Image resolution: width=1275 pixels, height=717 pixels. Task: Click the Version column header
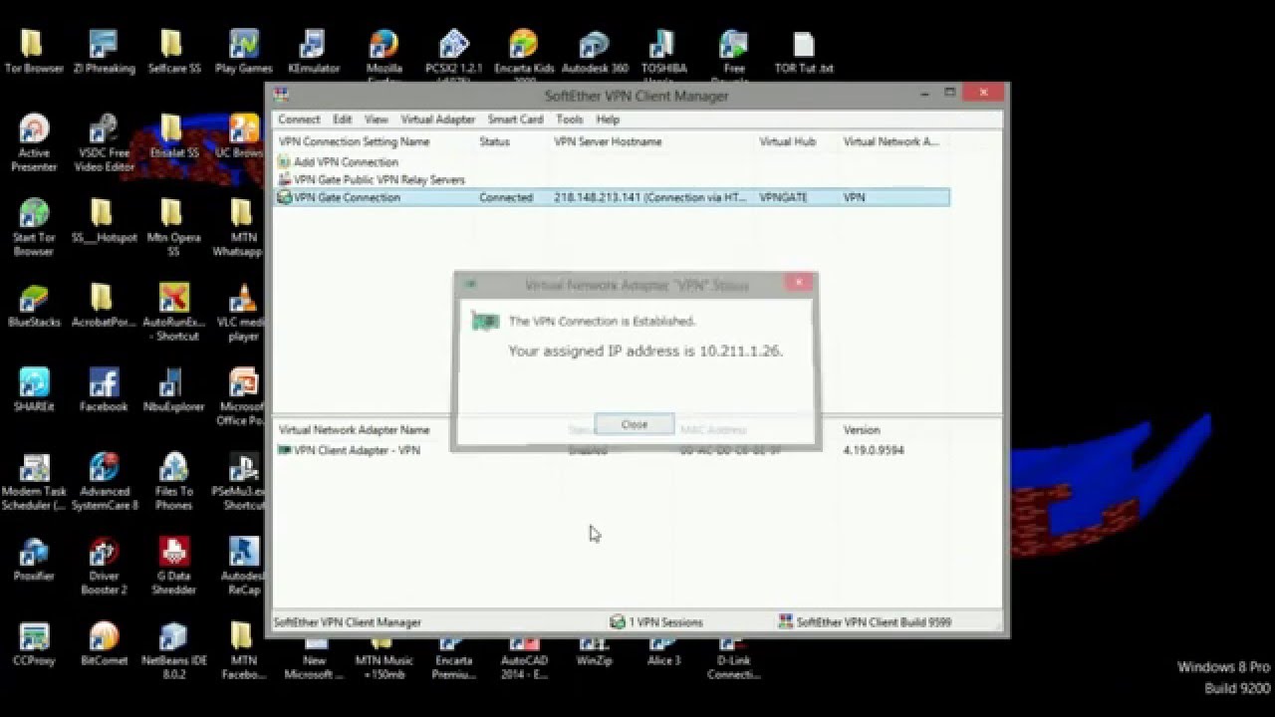(862, 430)
